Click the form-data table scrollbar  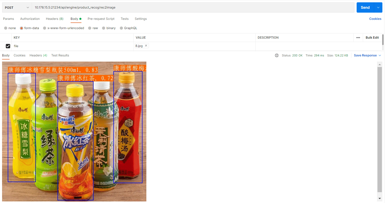tap(383, 39)
